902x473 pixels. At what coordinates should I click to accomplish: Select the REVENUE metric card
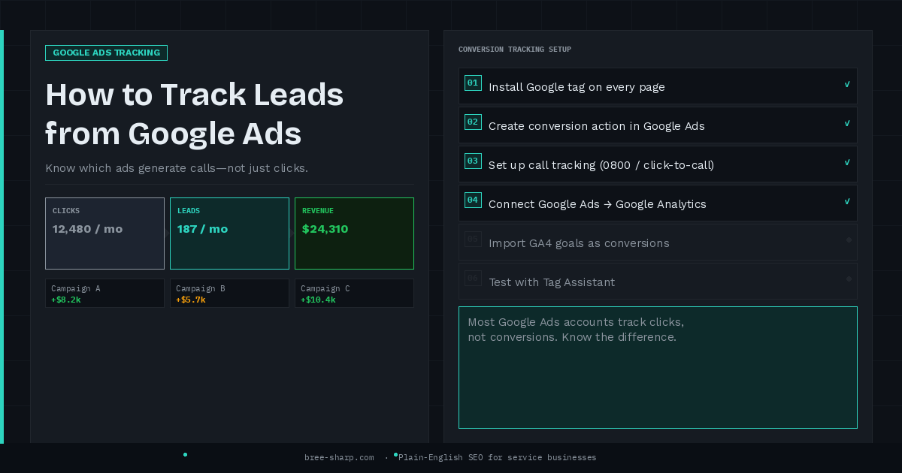[354, 233]
